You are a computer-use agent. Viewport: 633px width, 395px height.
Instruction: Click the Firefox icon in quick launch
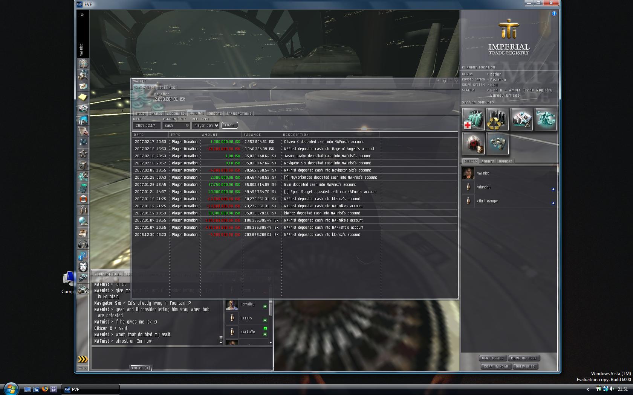(45, 389)
